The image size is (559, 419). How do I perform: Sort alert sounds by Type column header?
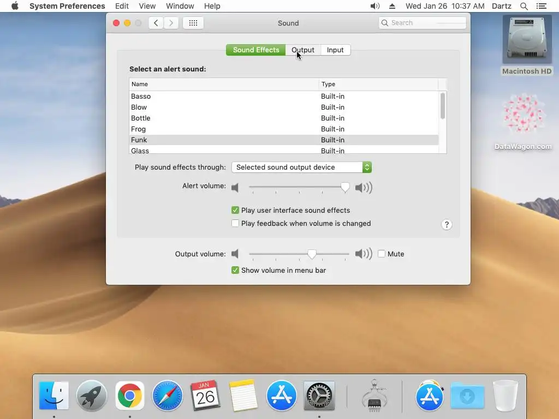(379, 84)
